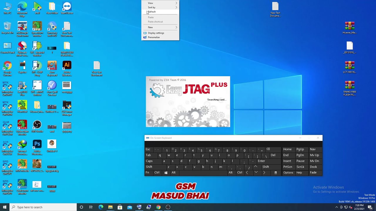Select the InfinityBox CM2MTK shortcut
Screen dimensions: 376x211
tap(7, 108)
